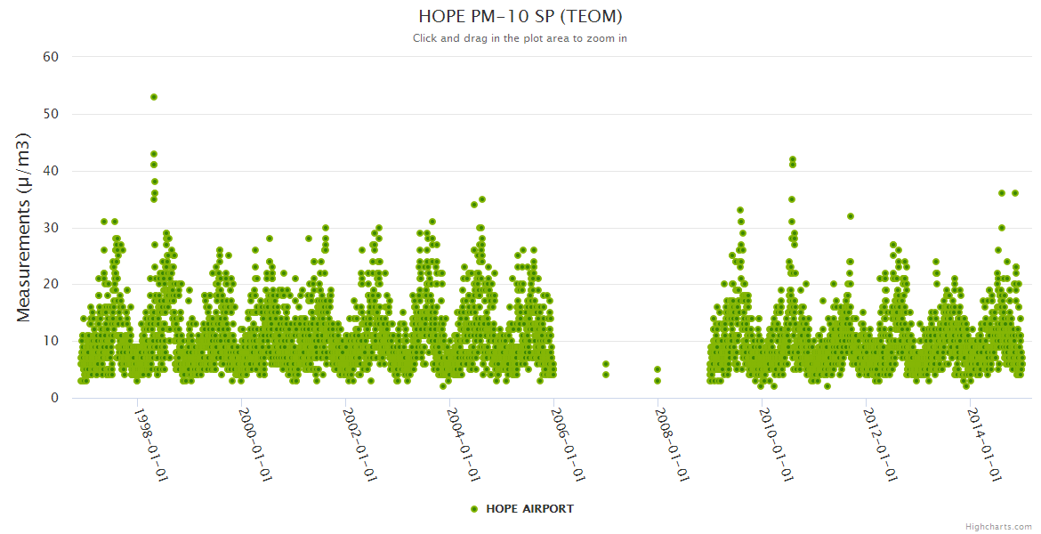The height and width of the screenshot is (534, 1041).
Task: Click the zoom instruction subtitle text
Action: pos(520,38)
